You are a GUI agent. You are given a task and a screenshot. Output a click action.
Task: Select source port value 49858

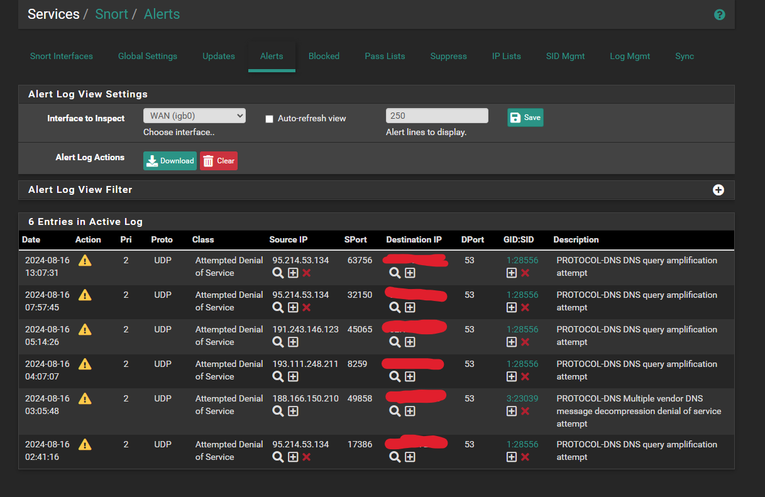360,398
